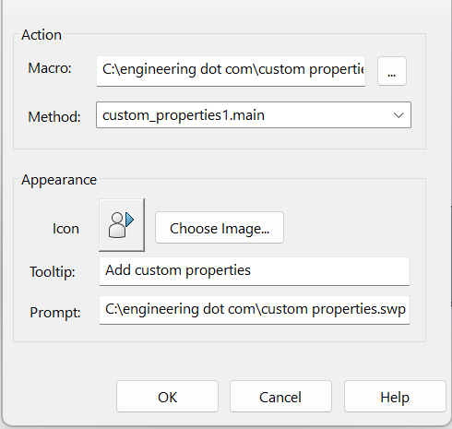Open the Choose Image dialog
This screenshot has width=452, height=429.
click(220, 228)
